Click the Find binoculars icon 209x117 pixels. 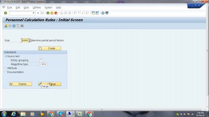66,13
